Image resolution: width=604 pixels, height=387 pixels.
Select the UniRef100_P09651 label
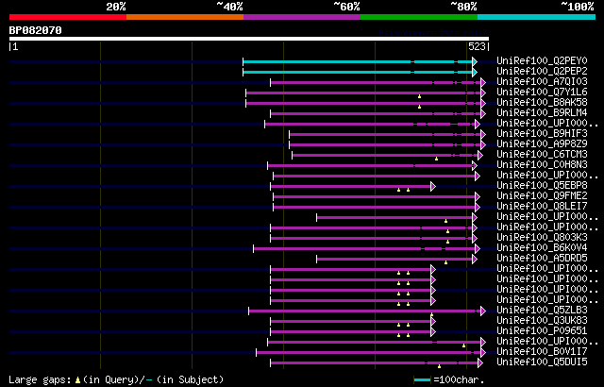click(x=542, y=331)
